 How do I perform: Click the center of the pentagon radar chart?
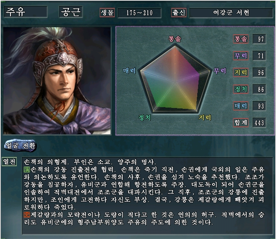pyautogui.click(x=175, y=82)
